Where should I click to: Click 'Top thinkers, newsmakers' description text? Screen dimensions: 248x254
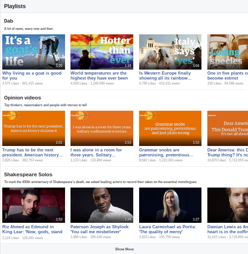click(45, 105)
